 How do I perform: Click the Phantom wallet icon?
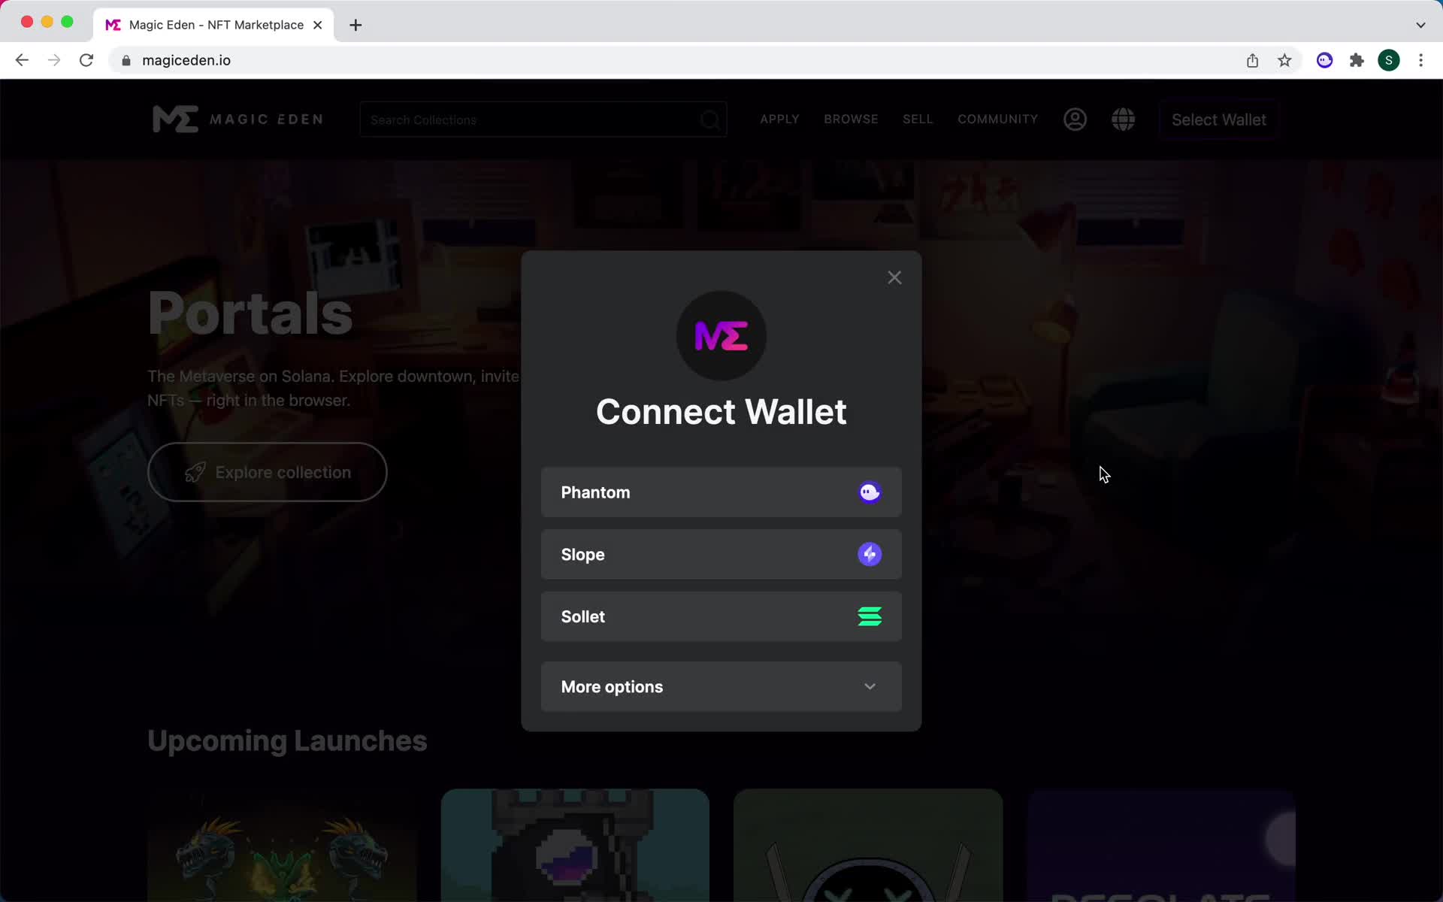tap(870, 492)
